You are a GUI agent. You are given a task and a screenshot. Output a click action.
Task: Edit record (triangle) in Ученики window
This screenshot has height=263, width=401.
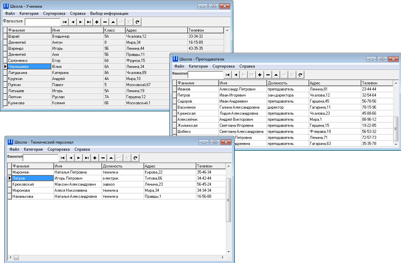click(113, 22)
